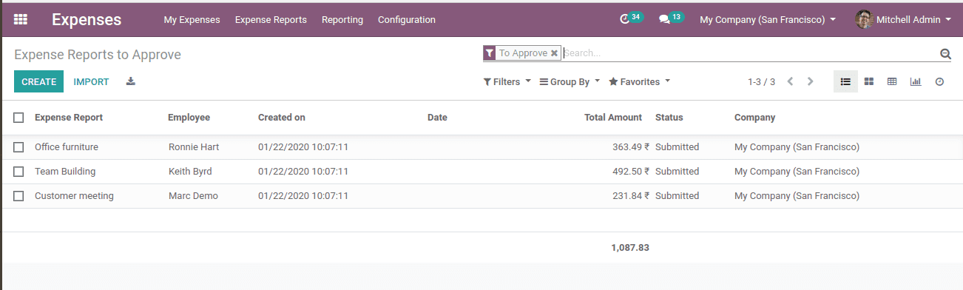Sort by Created on column header

click(x=282, y=117)
